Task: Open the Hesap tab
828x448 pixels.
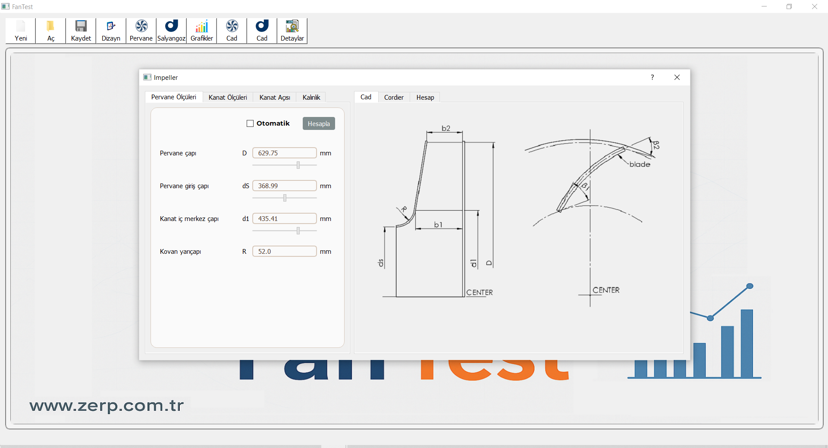Action: click(425, 98)
